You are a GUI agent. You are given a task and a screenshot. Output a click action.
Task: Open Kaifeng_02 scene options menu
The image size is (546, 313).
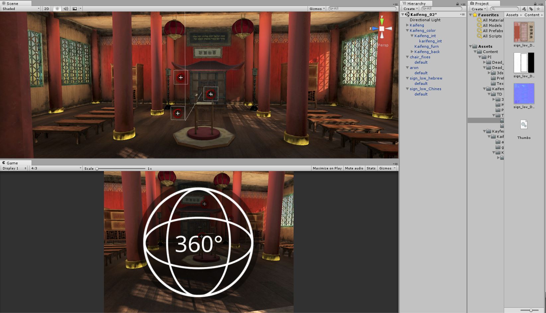[462, 15]
